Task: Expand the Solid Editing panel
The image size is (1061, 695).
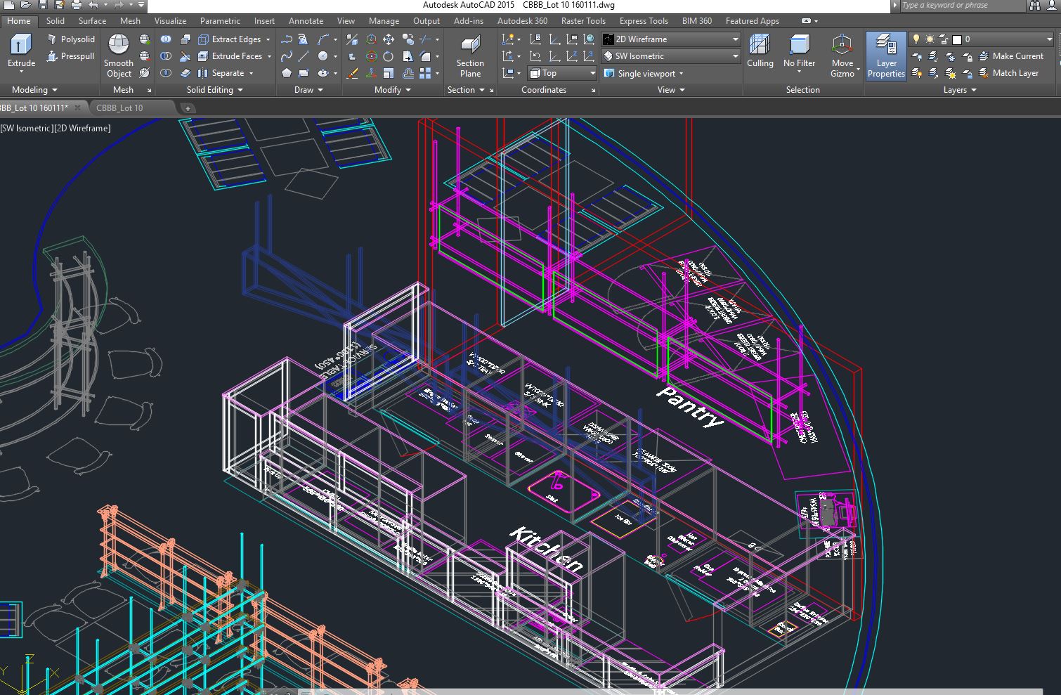Action: (214, 90)
